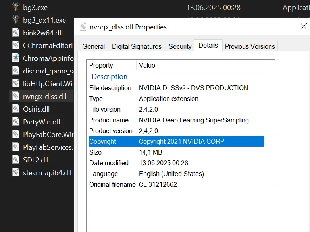The width and height of the screenshot is (310, 232).
Task: Click the bg3_dx11.exe file icon
Action: [x=16, y=20]
